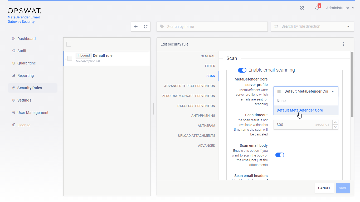Click the Edit security rule heading

(174, 44)
